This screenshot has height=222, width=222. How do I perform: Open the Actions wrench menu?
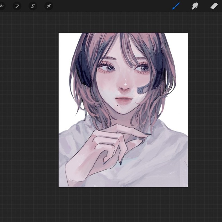pos(2,6)
